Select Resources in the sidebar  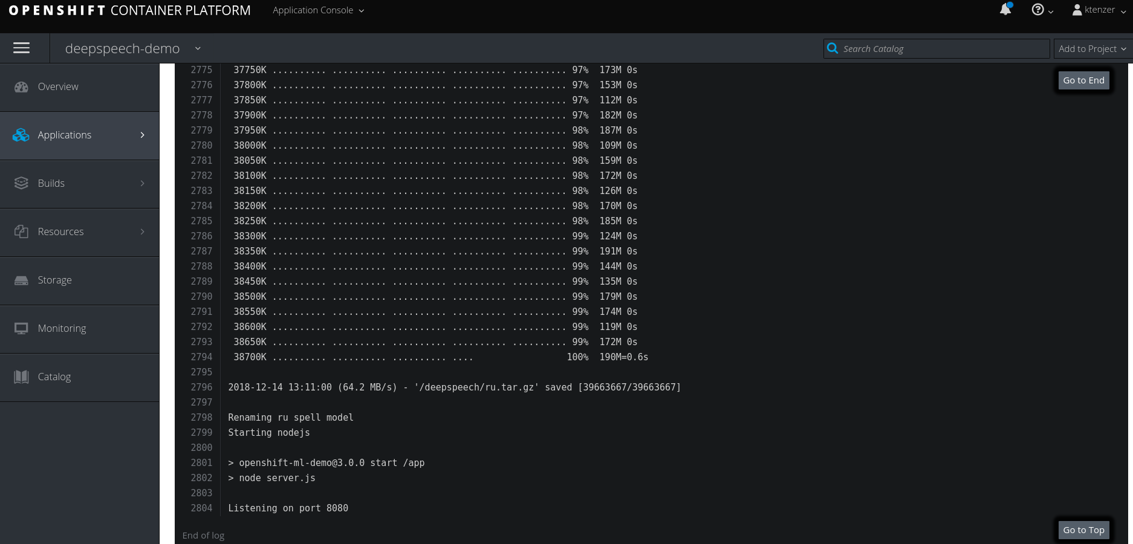(79, 232)
